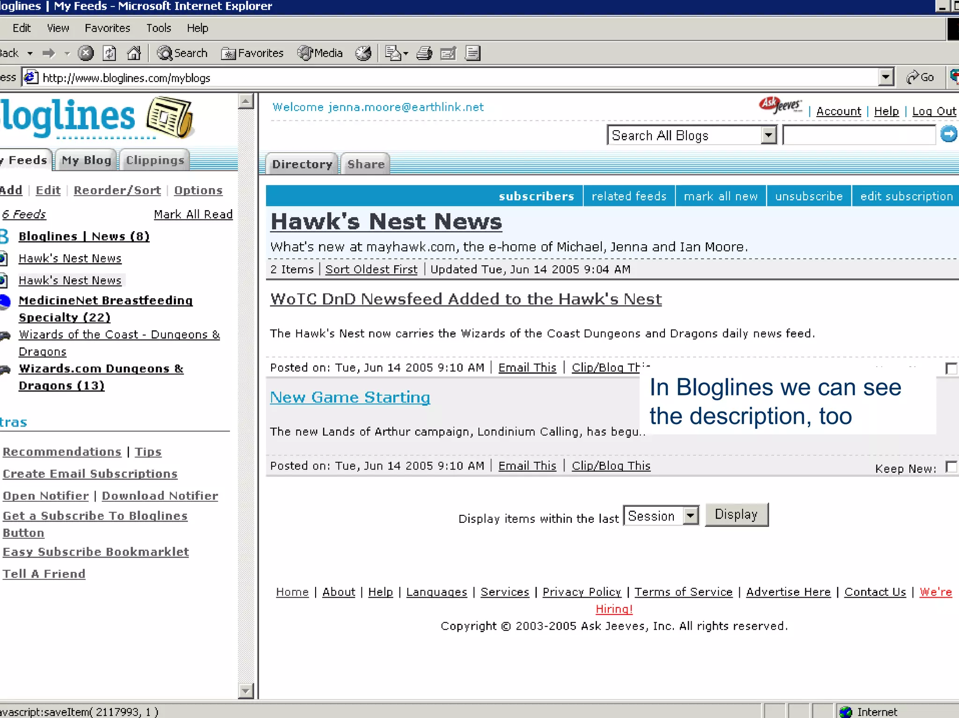Click the blue search arrow button
959x718 pixels.
[949, 134]
